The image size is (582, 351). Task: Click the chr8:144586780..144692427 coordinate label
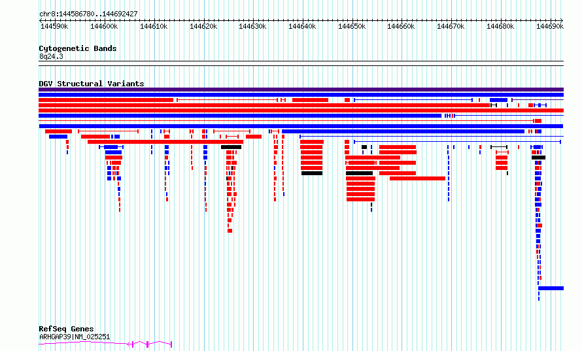(88, 14)
